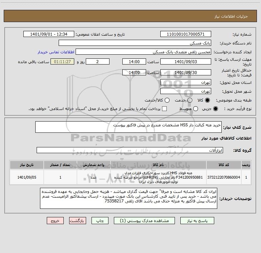Screen dimensions: 261x253
Task: Click the اطلاعات کالاهای مورد نیاز heading
Action: pyautogui.click(x=226, y=138)
